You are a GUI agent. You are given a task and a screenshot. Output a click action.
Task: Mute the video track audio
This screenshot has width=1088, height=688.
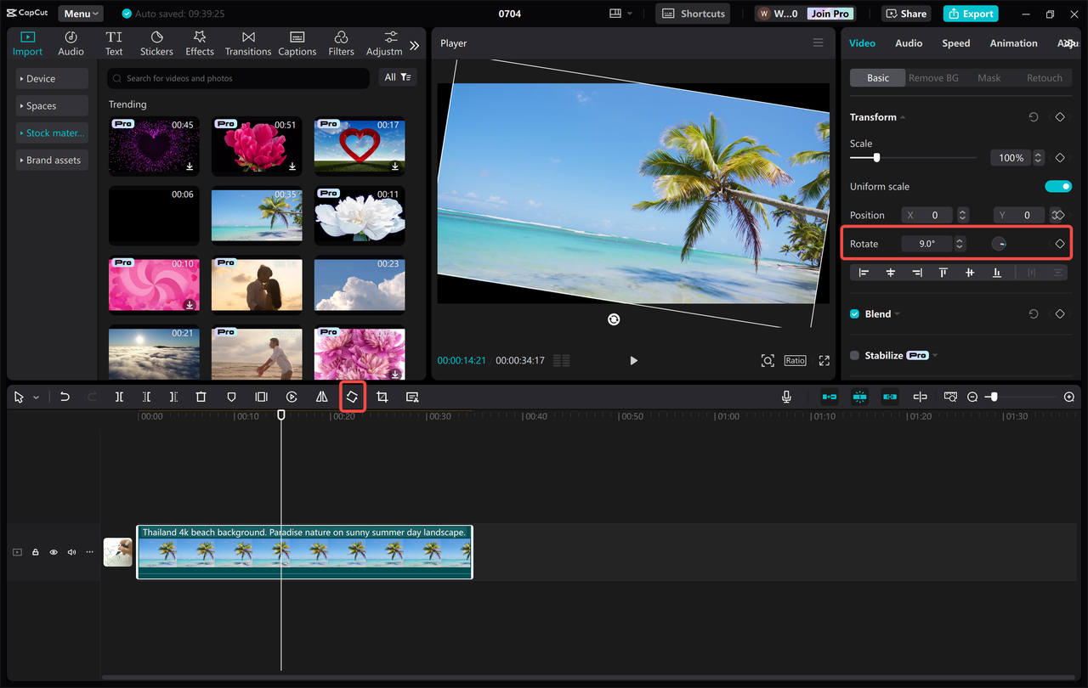(x=71, y=551)
